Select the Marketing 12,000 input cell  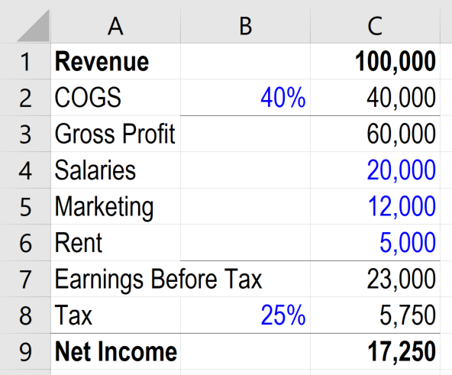tap(375, 206)
